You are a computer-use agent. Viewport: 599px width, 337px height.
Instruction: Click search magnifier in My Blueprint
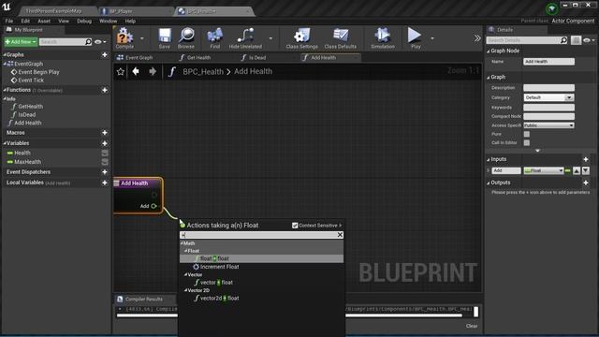88,41
